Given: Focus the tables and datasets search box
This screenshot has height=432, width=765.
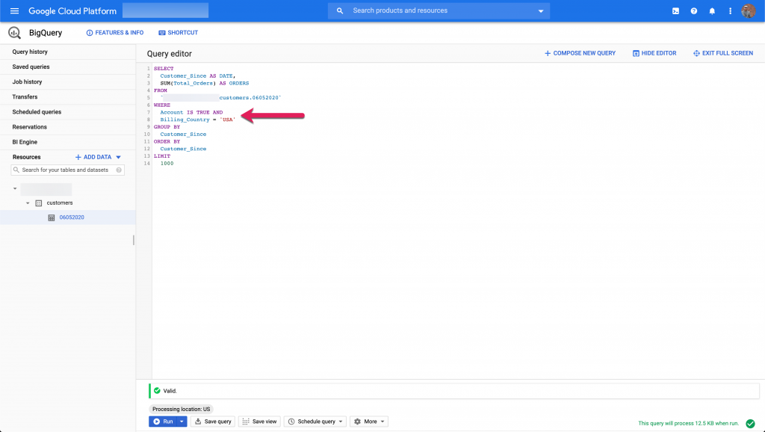Looking at the screenshot, I should pos(70,170).
